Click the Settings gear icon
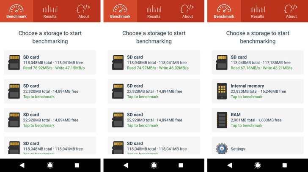 (x=222, y=149)
